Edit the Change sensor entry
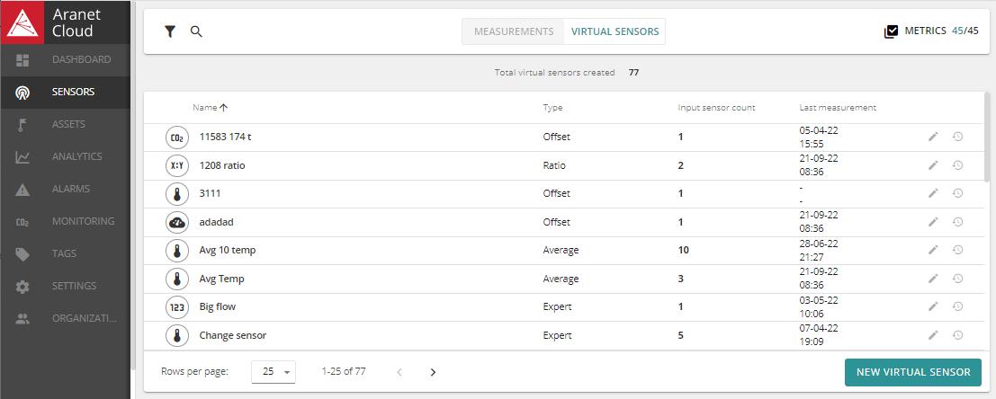 pos(933,335)
